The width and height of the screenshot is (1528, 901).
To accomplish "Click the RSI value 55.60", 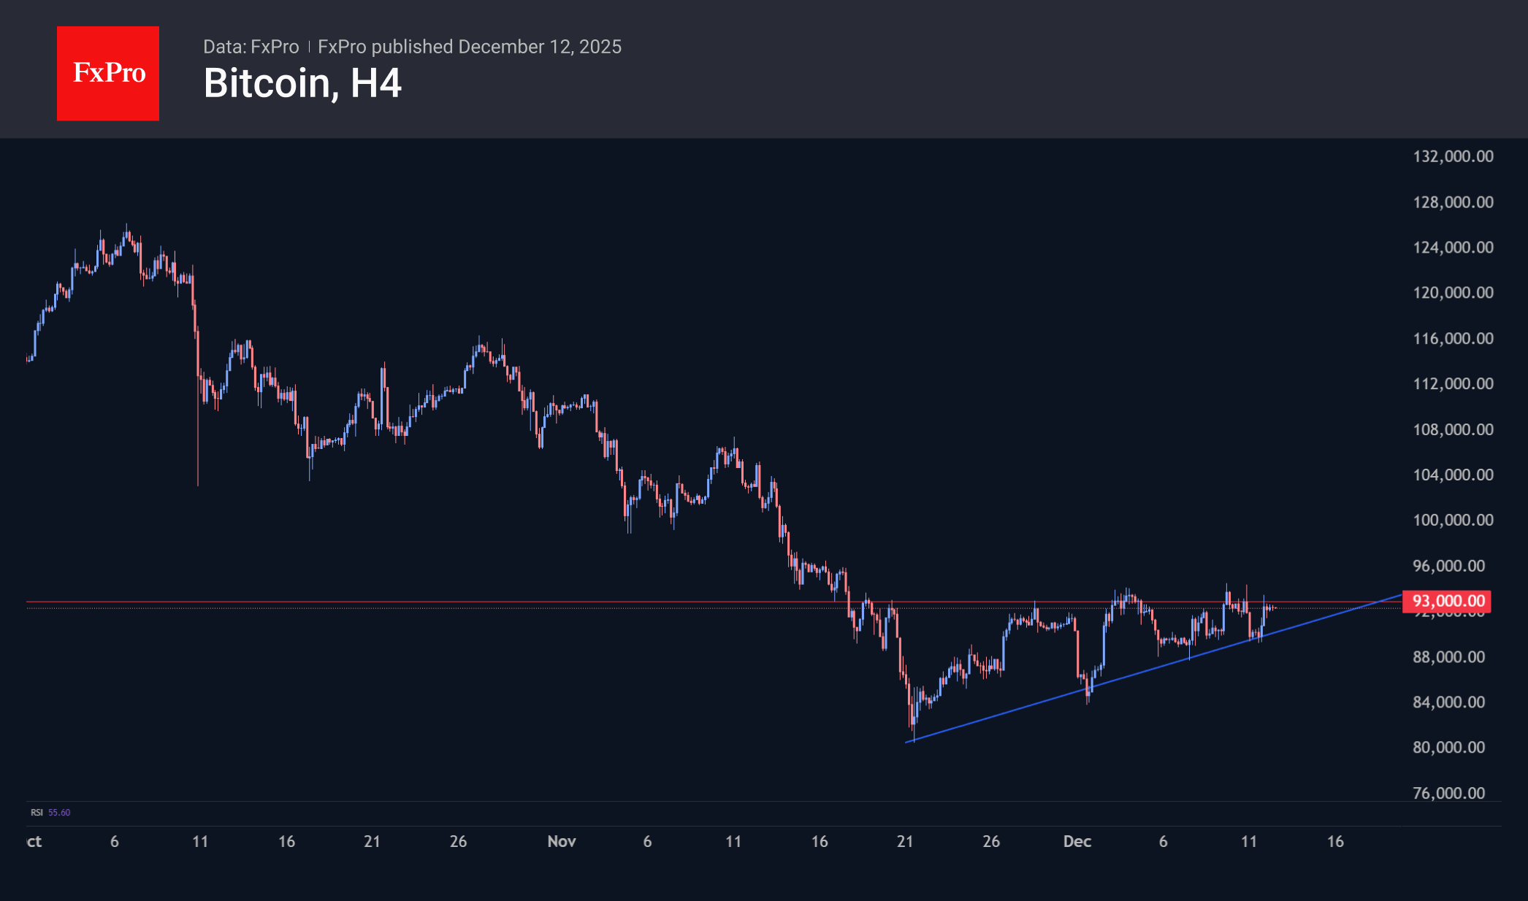I will coord(59,812).
